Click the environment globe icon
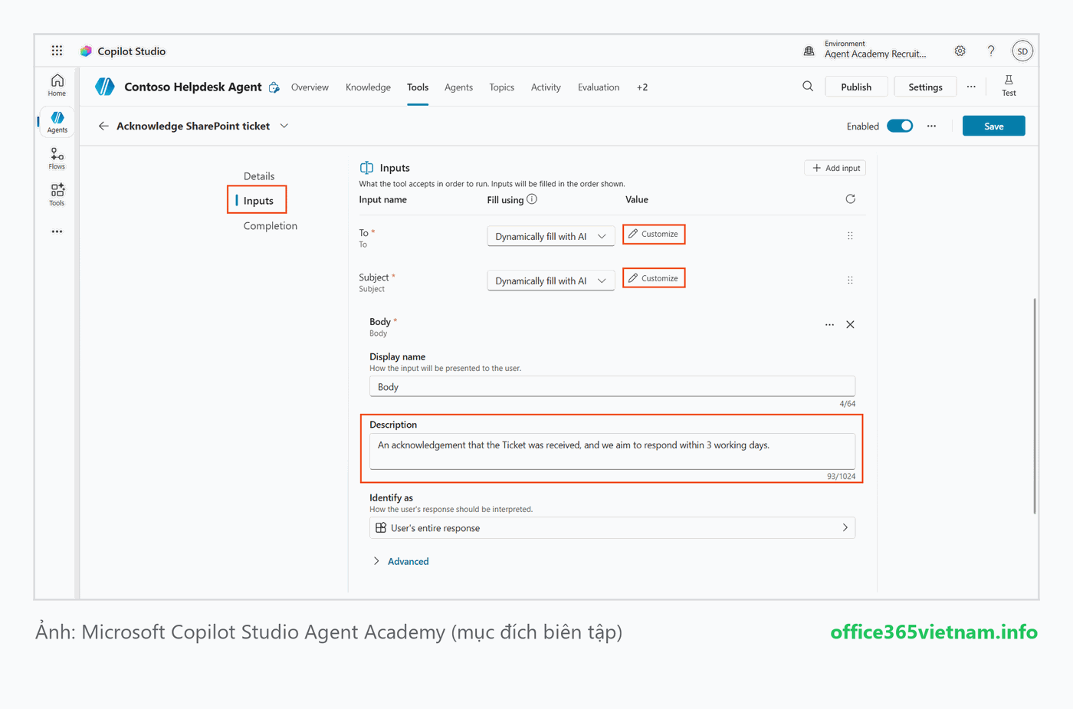Viewport: 1073px width, 709px height. tap(809, 51)
